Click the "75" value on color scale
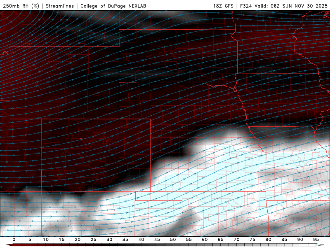 click(x=252, y=240)
